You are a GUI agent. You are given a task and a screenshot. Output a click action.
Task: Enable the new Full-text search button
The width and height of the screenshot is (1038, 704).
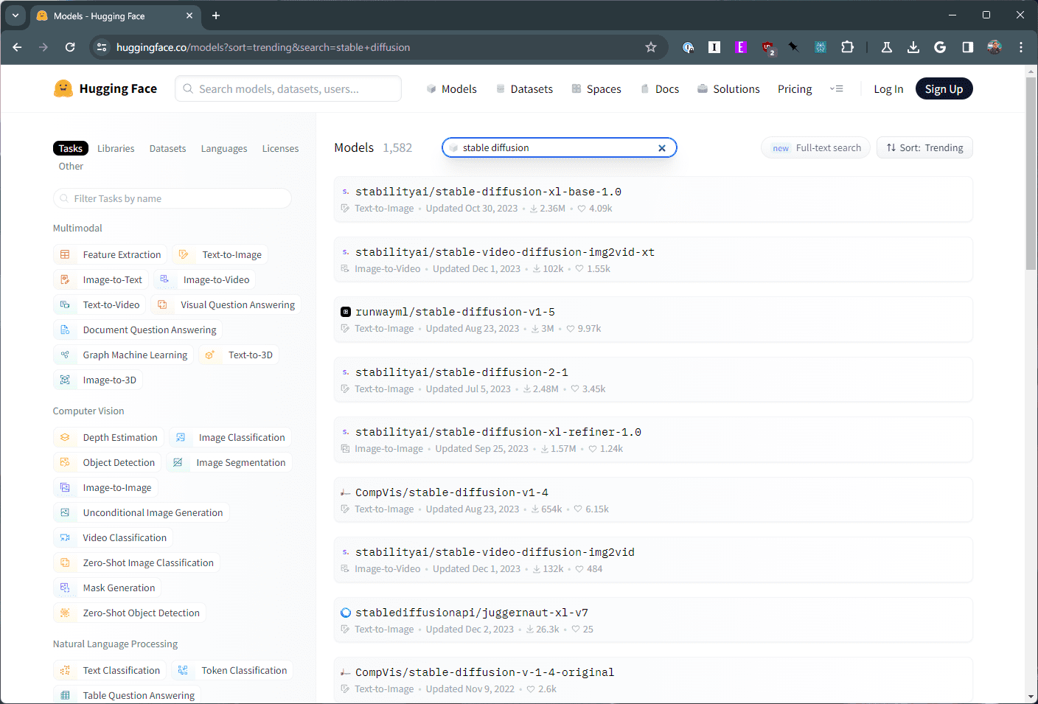click(815, 147)
